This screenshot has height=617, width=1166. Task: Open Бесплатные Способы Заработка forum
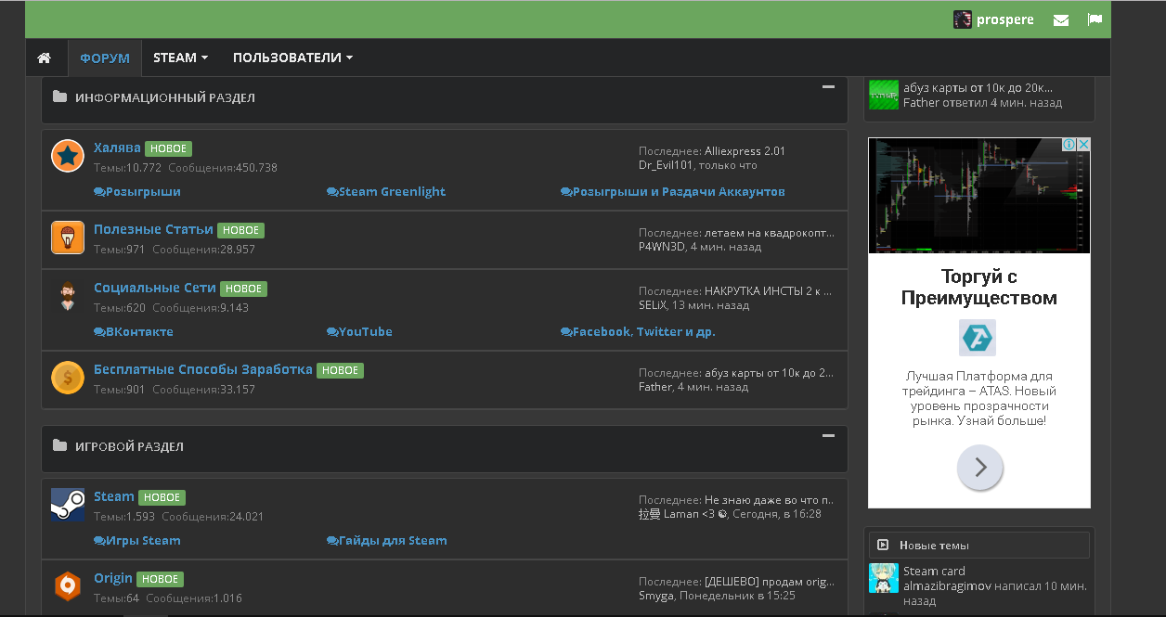click(x=202, y=369)
